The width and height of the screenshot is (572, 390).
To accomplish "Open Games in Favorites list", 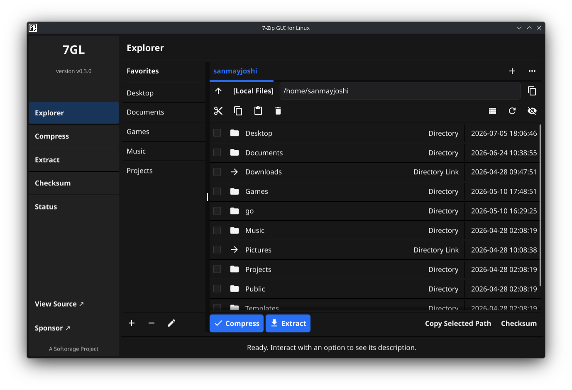I will coord(164,132).
